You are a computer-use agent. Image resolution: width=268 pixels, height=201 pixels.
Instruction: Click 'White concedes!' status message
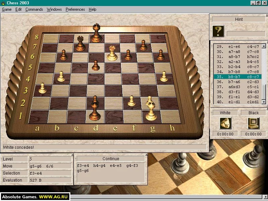coord(18,147)
